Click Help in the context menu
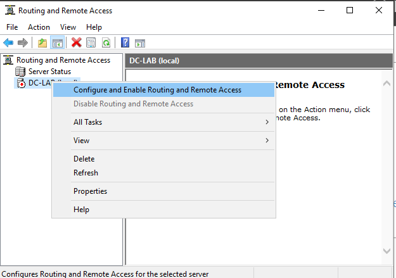The width and height of the screenshot is (396, 278). (81, 210)
